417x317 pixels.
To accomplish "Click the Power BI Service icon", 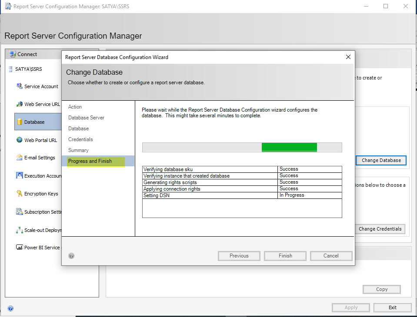I will [x=19, y=248].
